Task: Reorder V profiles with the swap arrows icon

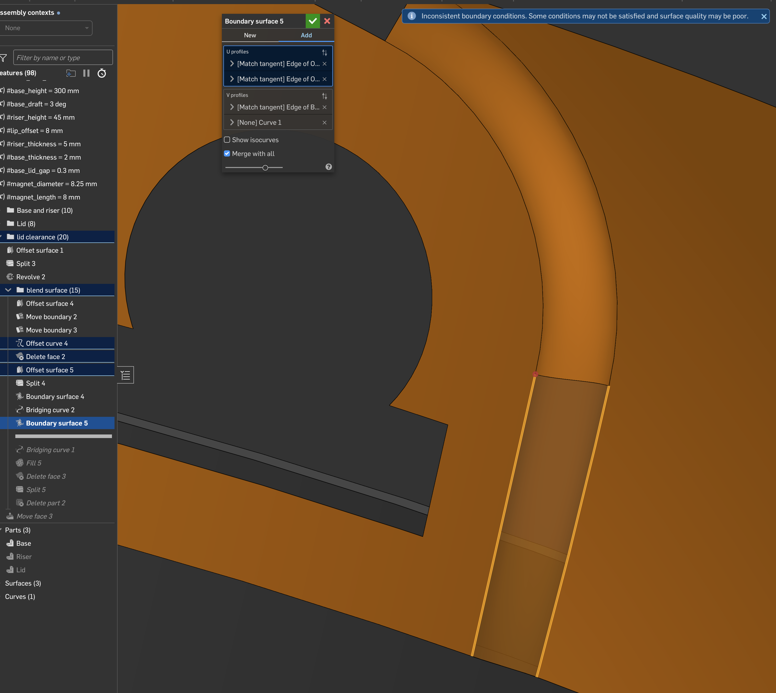Action: click(x=324, y=96)
